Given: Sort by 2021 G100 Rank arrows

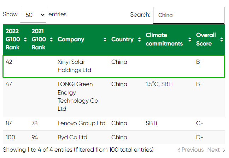Looking at the screenshot, I should pos(51,39).
